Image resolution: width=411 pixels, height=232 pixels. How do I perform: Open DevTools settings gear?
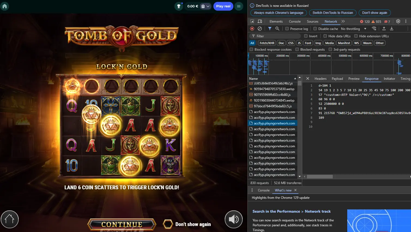tap(398, 21)
